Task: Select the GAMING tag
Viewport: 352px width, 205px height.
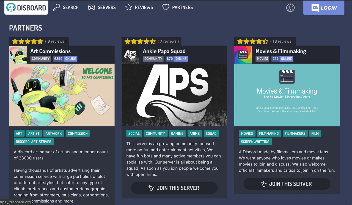Action: pos(177,134)
